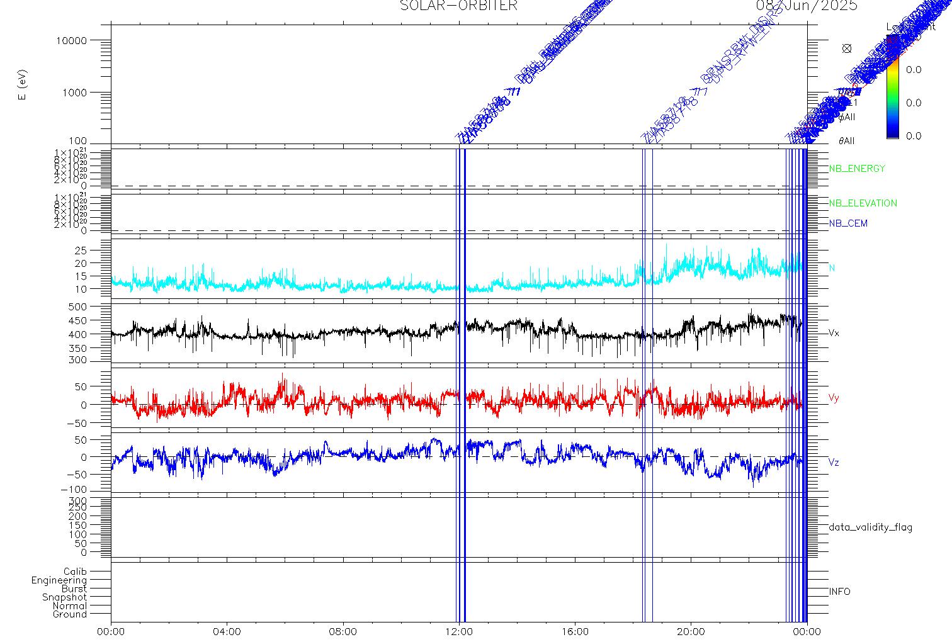The height and width of the screenshot is (642, 952).
Task: Click the 10000 tick on energy axis
Action: tap(71, 41)
